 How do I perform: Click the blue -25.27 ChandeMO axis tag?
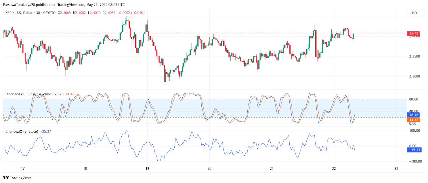pos(415,150)
